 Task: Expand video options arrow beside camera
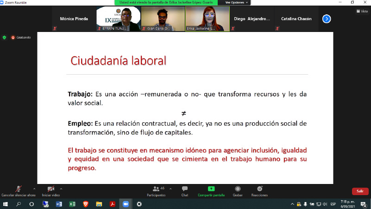click(x=61, y=189)
